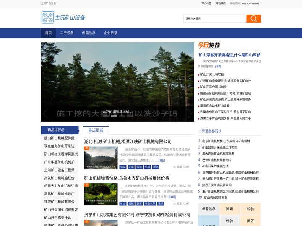This screenshot has width=302, height=226.
Task: Open 湖南二手矿山机械交易 link
Action: 226,118
